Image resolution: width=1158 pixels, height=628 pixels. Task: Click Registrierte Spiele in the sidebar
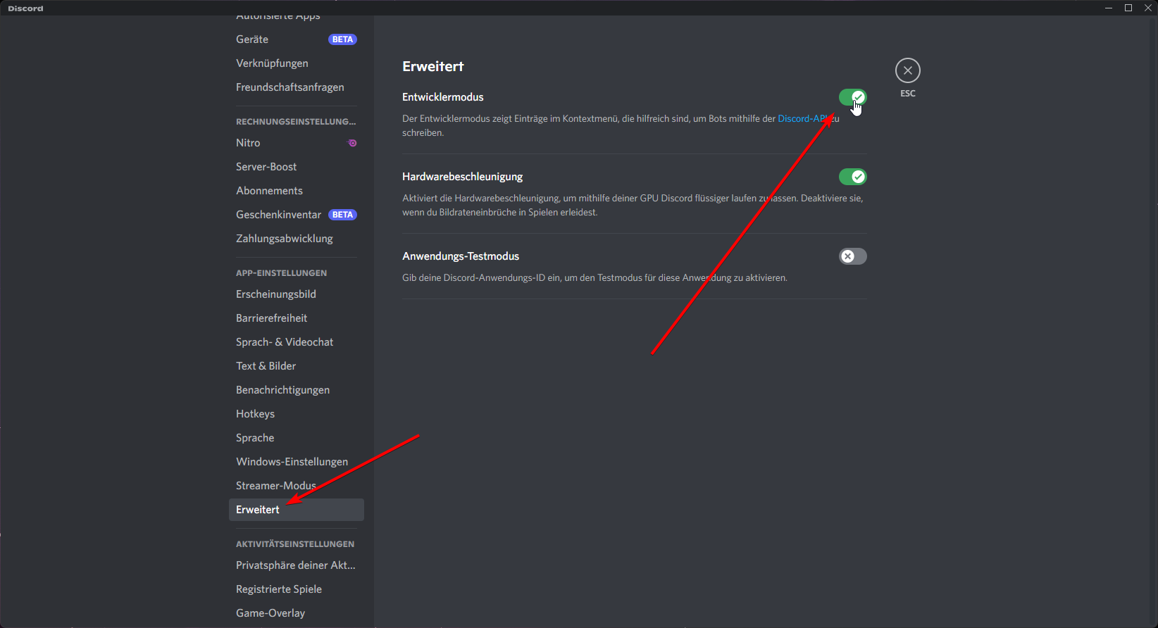pos(278,589)
